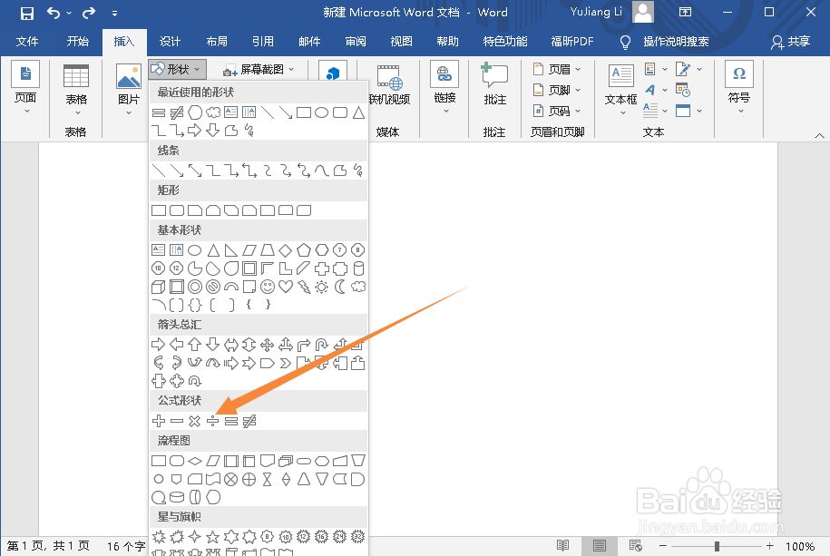Insert the right arrow block arrow shape
The image size is (830, 556).
[x=158, y=345]
